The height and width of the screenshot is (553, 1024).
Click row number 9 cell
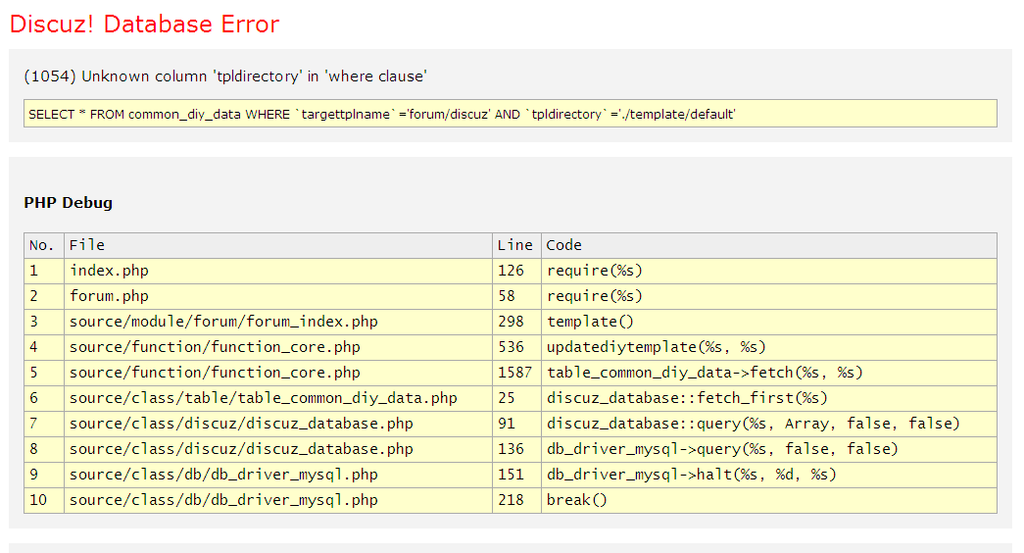click(44, 475)
